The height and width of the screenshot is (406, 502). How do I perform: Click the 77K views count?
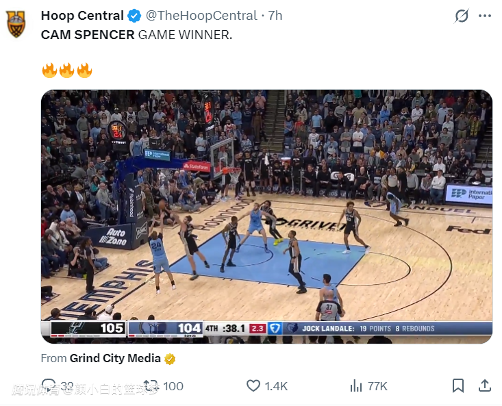377,386
